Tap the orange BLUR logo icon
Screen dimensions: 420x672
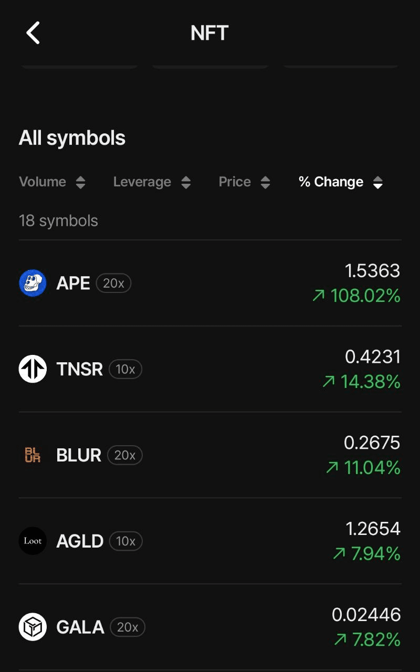point(33,455)
